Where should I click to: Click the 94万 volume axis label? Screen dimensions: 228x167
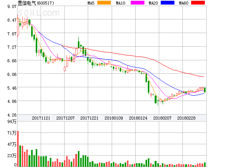[x=12, y=121]
